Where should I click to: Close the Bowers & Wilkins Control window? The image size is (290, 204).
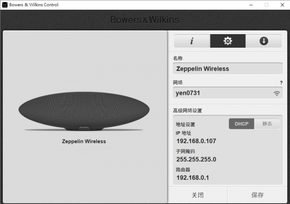coord(282,5)
